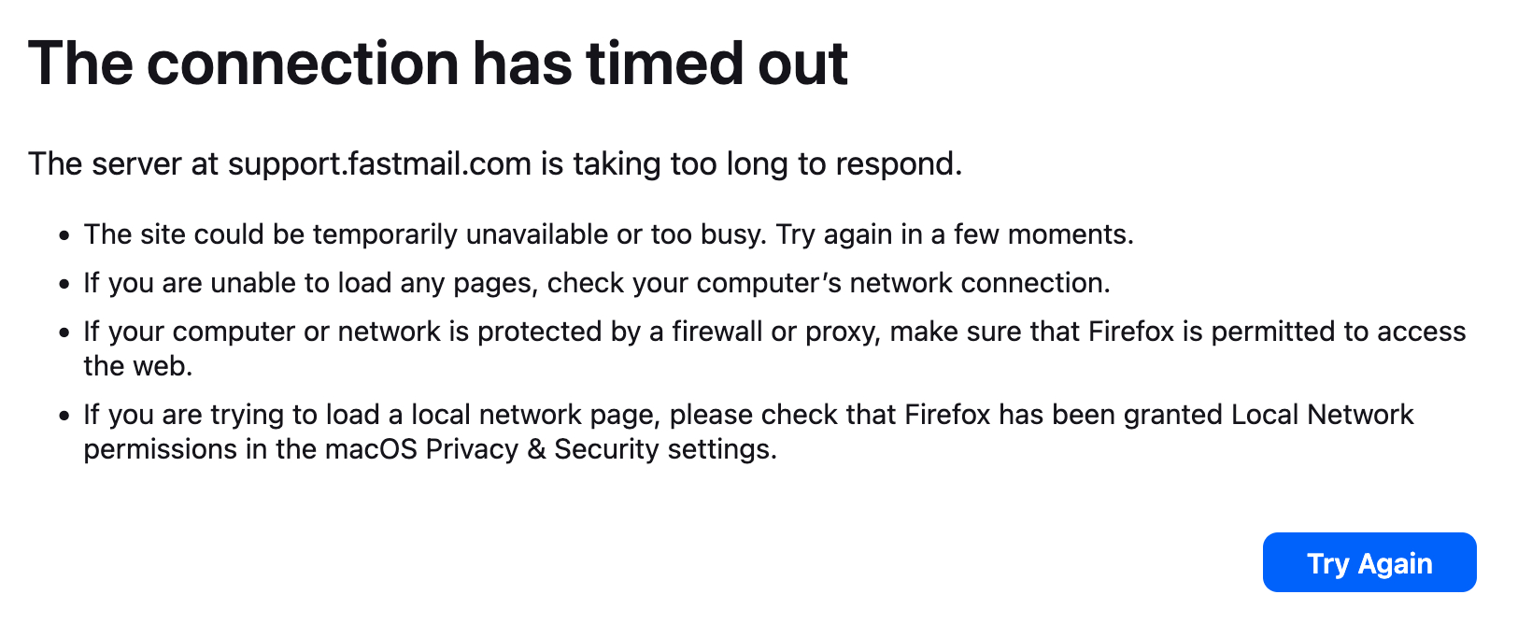Click the word "connection" in the heading

(x=302, y=64)
